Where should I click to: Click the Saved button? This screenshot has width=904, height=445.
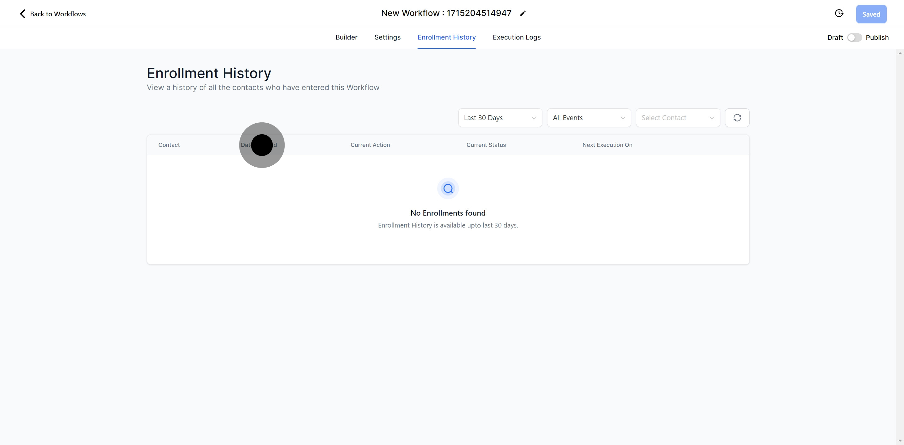[871, 14]
